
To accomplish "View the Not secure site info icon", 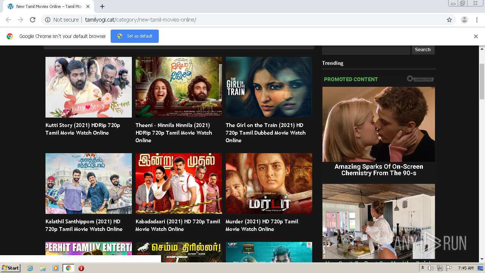I will [48, 20].
